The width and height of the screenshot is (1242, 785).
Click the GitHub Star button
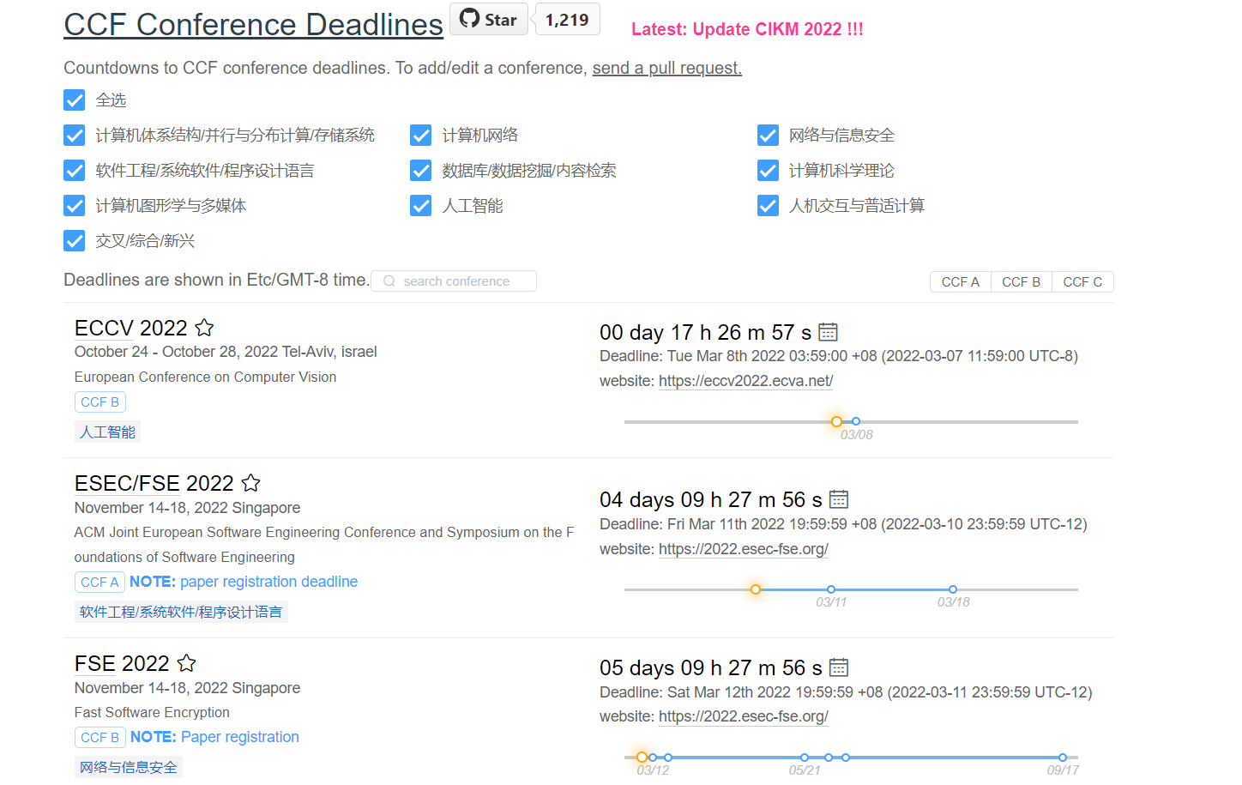[x=488, y=19]
